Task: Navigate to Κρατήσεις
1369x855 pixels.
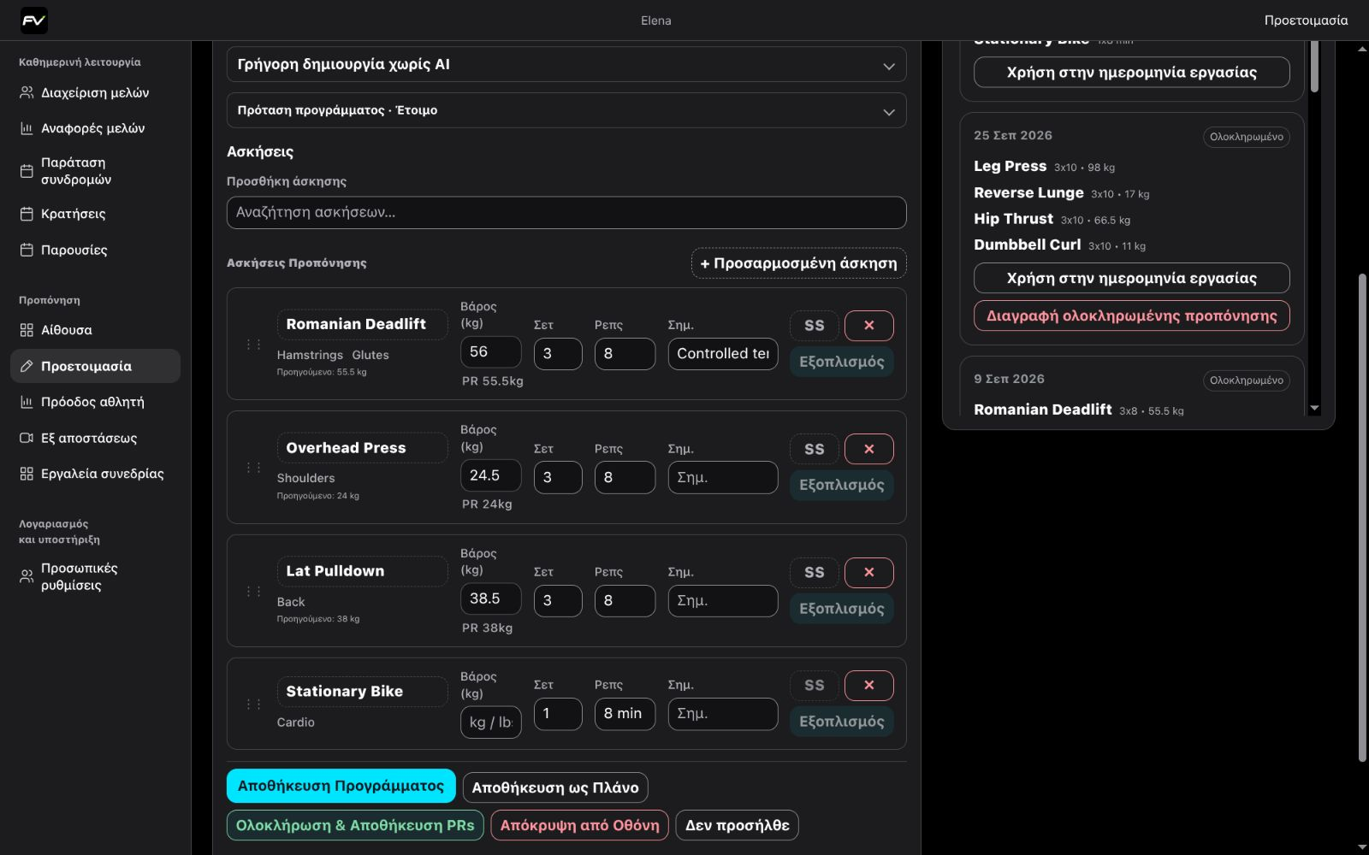Action: click(95, 214)
